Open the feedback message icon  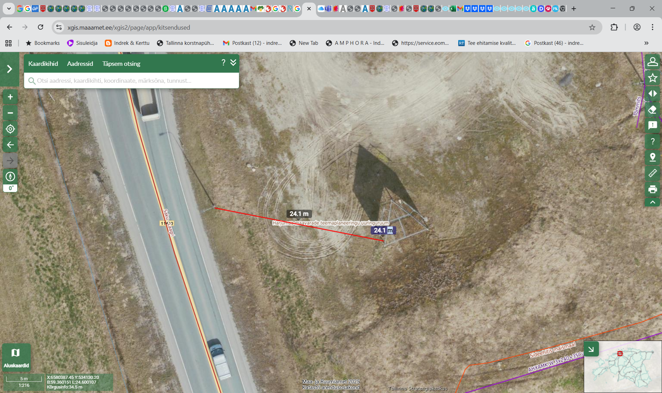click(652, 125)
